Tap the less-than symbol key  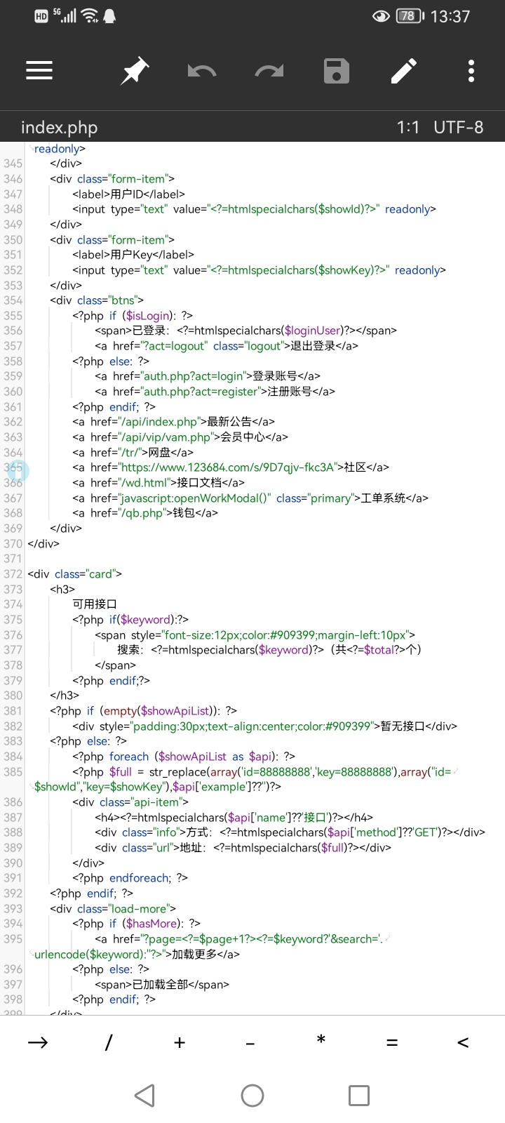[463, 1043]
